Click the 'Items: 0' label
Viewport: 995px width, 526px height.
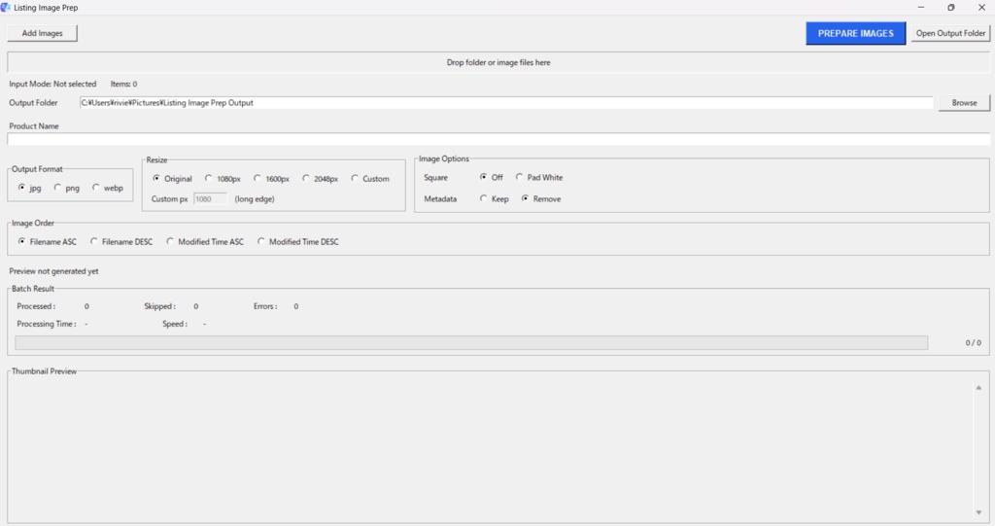tap(123, 84)
